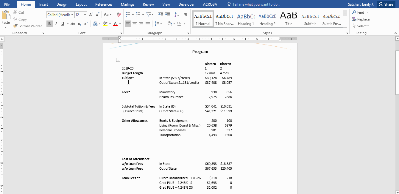This screenshot has width=399, height=194.
Task: Select the Center alignment icon
Action: 134,24
